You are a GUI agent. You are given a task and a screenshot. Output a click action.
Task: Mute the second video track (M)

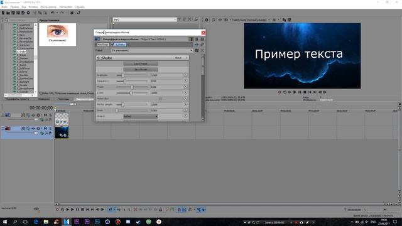point(45,128)
